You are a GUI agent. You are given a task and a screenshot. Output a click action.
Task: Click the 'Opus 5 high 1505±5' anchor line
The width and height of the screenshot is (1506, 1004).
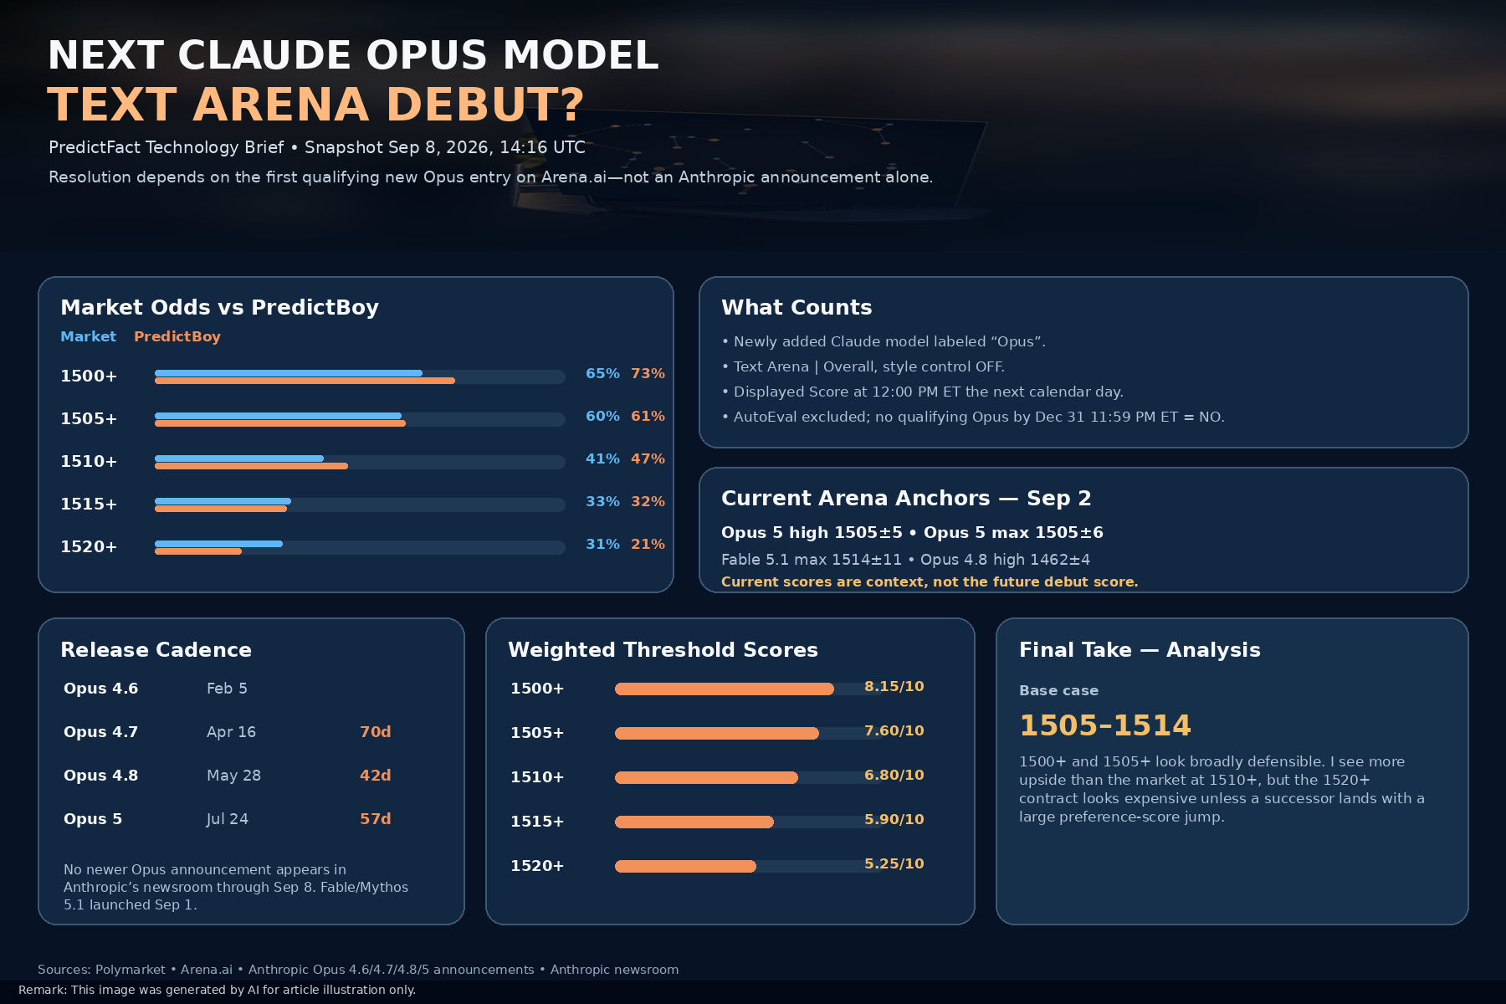(x=912, y=532)
